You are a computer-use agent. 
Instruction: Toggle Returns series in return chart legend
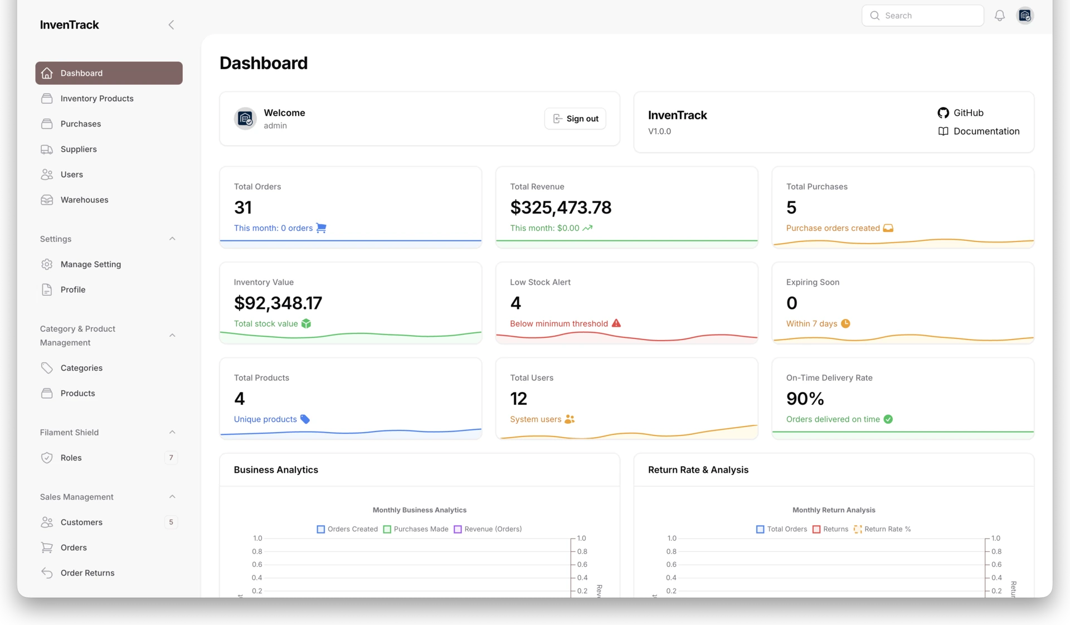830,529
